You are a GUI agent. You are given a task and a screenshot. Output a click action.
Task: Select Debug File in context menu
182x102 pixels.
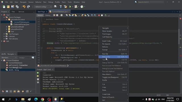coord(113,57)
